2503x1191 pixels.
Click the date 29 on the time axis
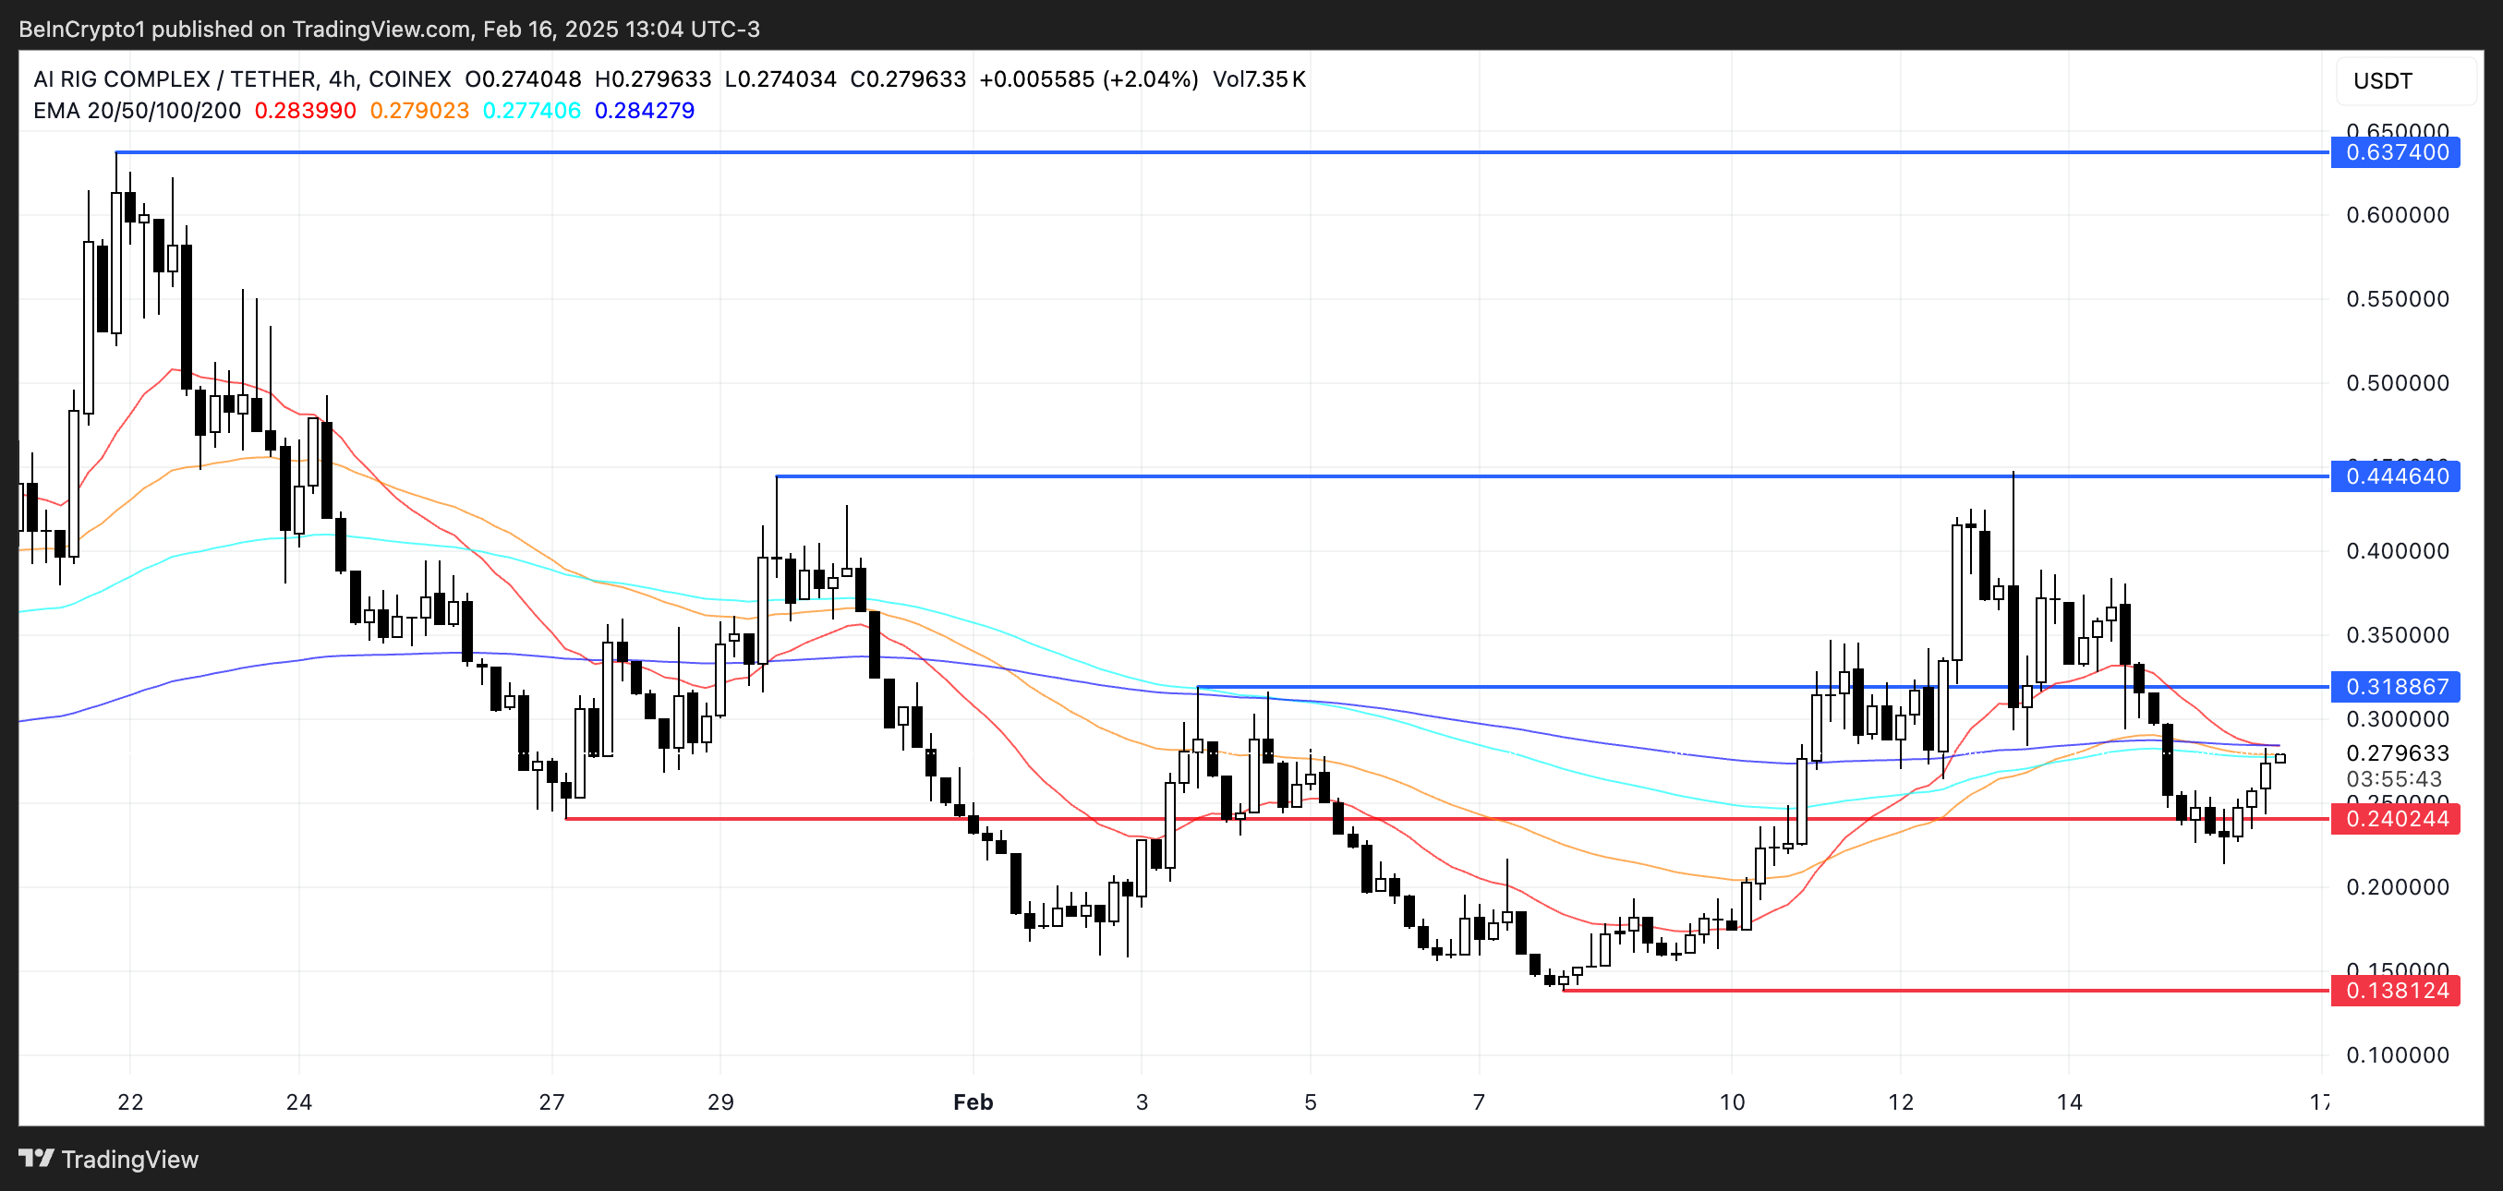click(x=720, y=1101)
